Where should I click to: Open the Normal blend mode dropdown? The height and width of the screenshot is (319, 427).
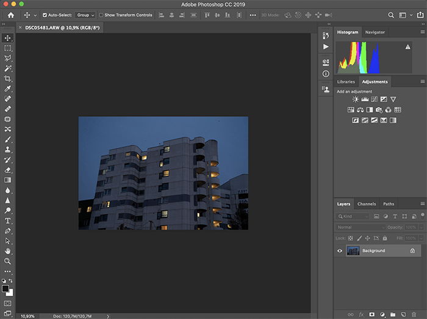pyautogui.click(x=360, y=227)
